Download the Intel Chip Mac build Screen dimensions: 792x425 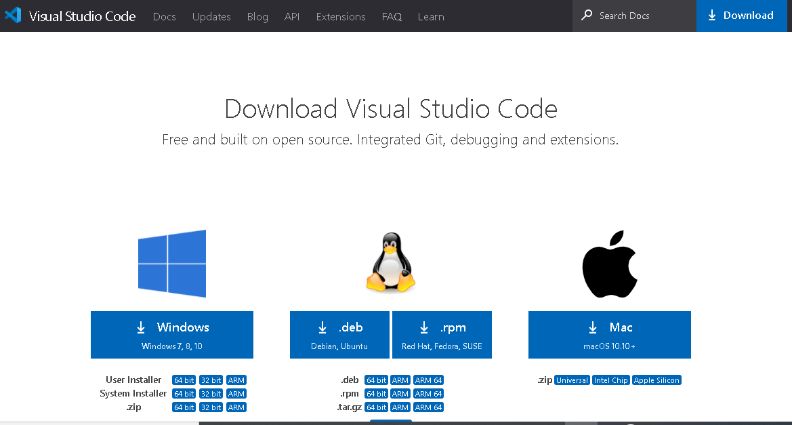pyautogui.click(x=610, y=380)
